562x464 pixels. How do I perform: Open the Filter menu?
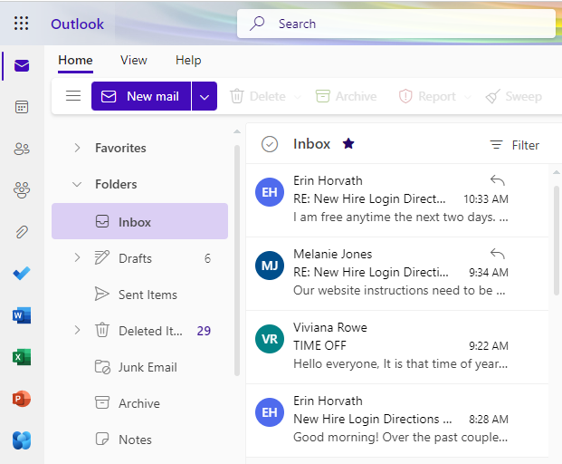coord(514,145)
